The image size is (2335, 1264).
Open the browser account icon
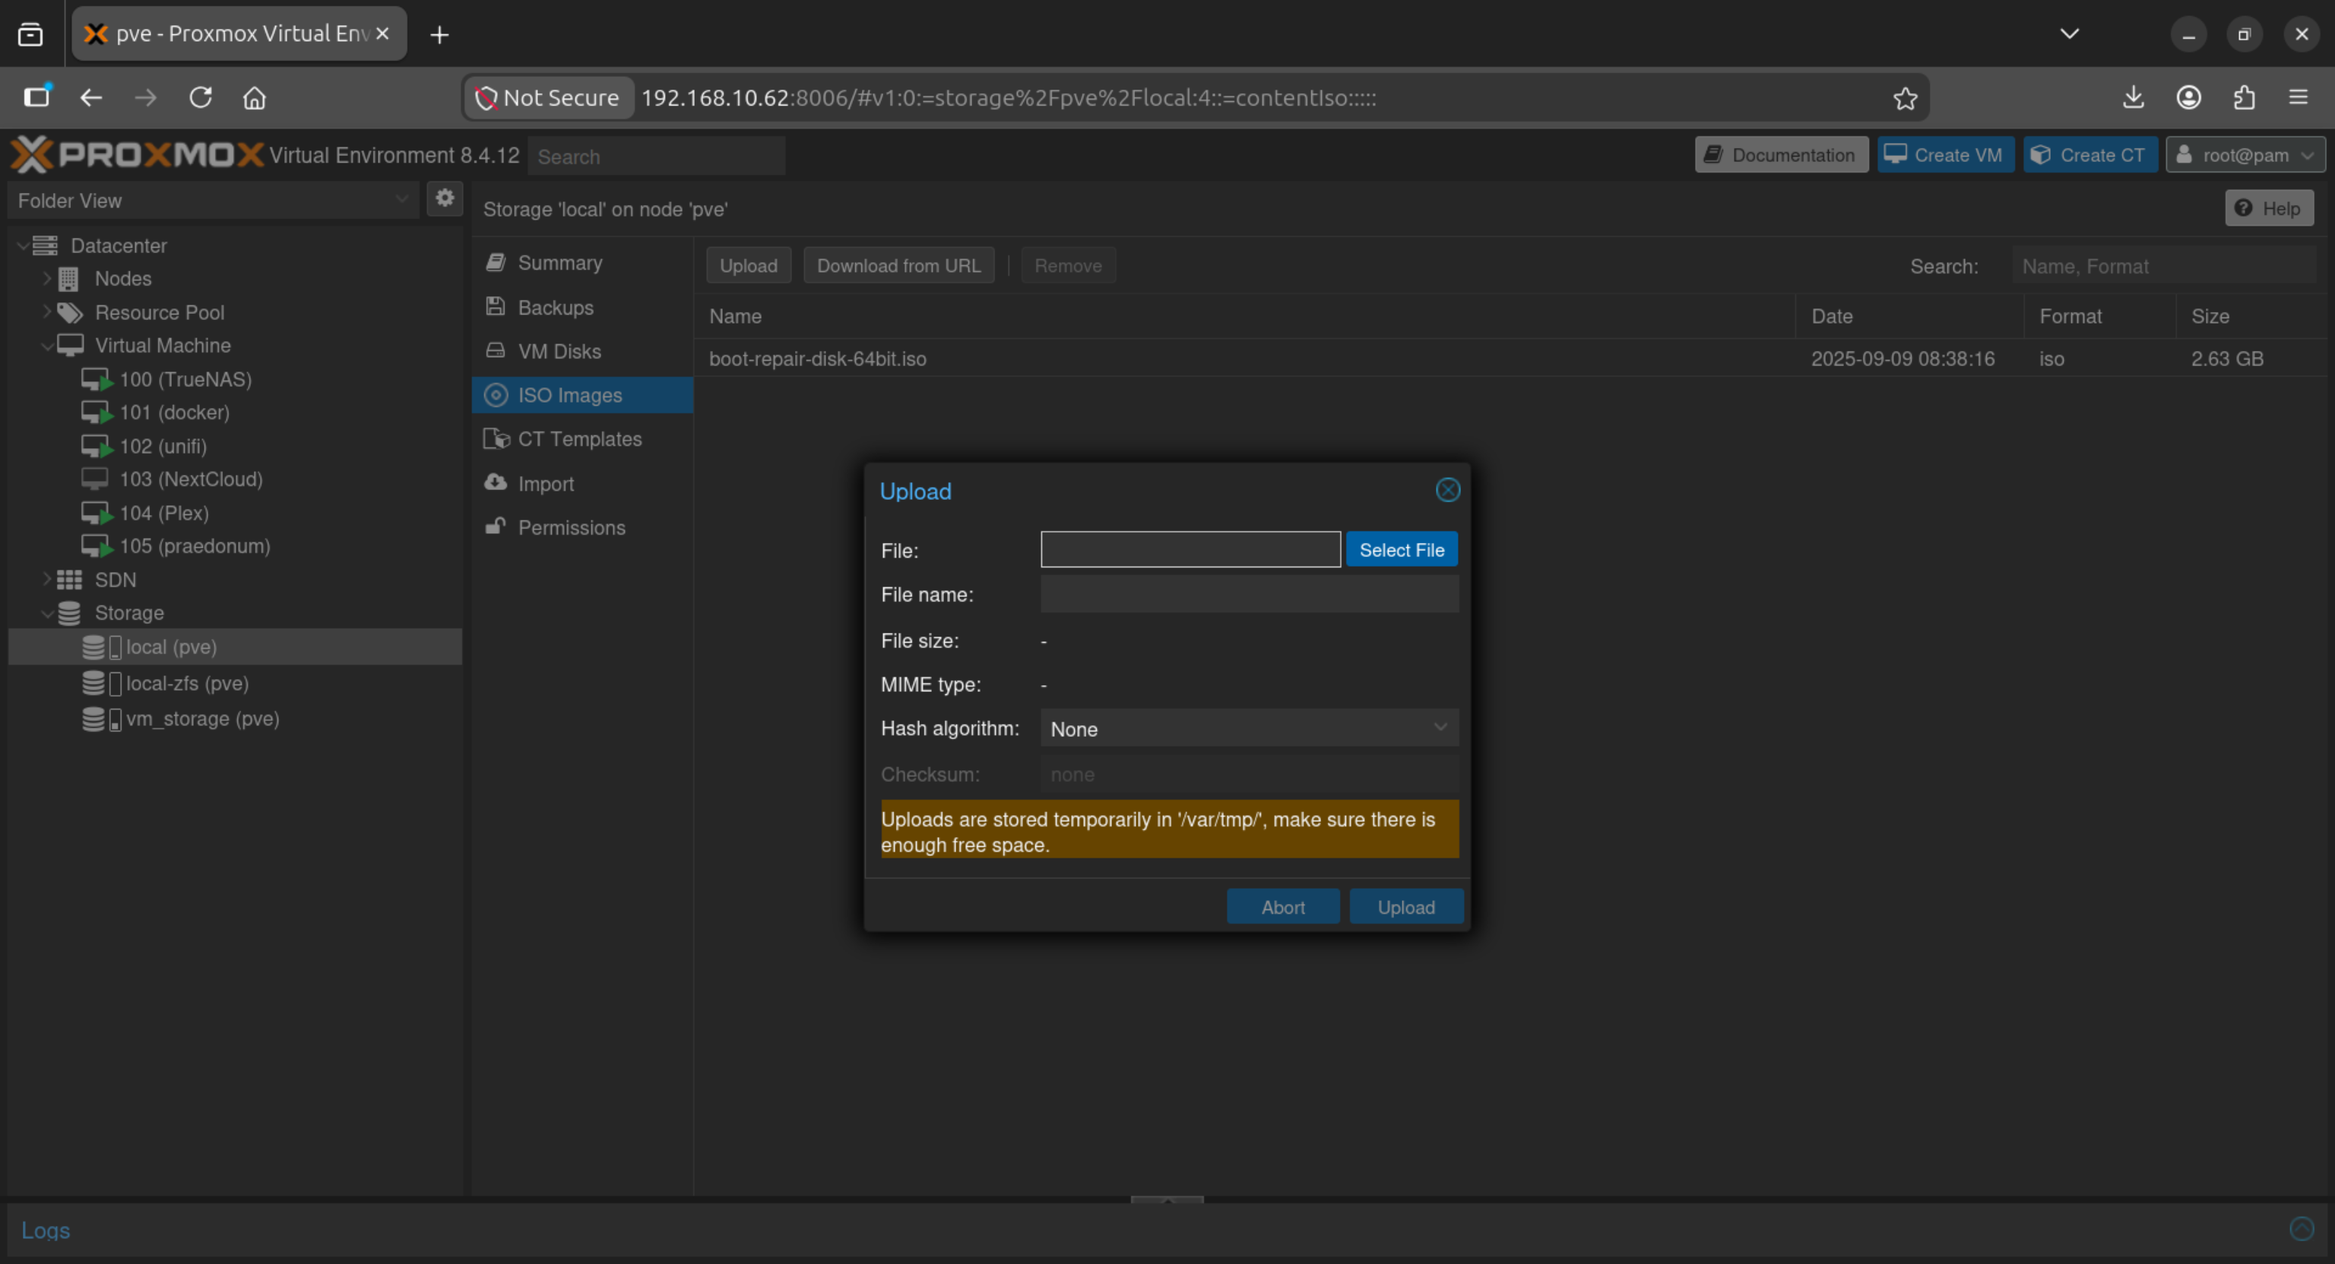pyautogui.click(x=2188, y=97)
